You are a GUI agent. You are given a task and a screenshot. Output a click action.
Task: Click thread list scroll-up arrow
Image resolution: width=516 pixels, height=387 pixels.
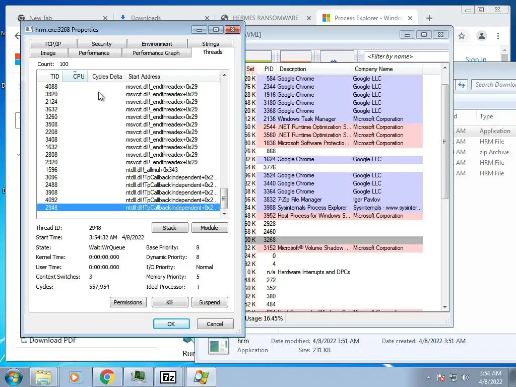[x=224, y=76]
